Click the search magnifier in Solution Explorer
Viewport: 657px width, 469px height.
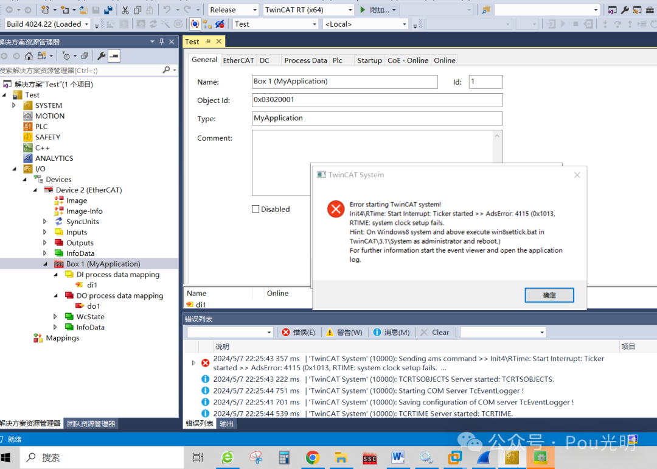[166, 70]
